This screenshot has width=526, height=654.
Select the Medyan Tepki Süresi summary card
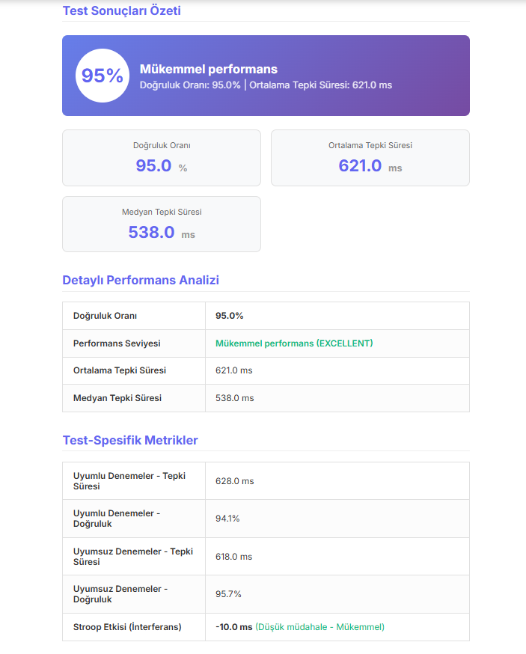161,224
